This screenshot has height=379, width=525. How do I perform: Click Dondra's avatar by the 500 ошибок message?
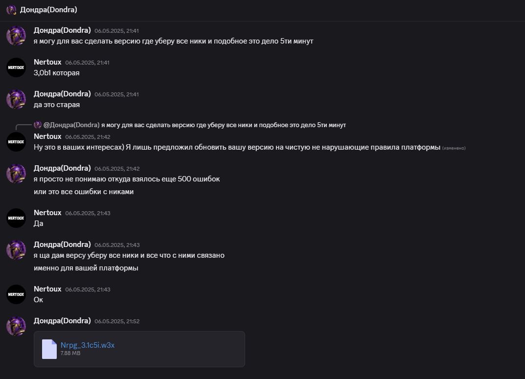click(16, 173)
